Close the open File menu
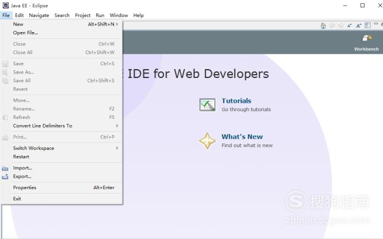The image size is (383, 239). click(x=6, y=15)
